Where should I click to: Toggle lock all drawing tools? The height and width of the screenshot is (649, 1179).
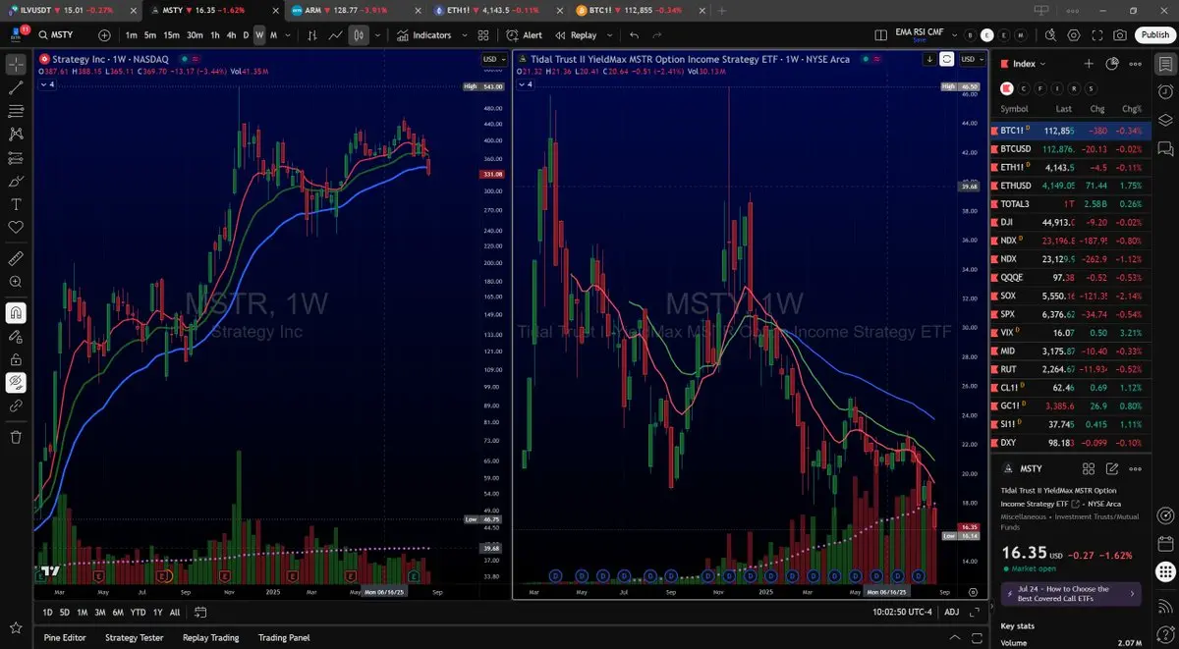tap(16, 359)
